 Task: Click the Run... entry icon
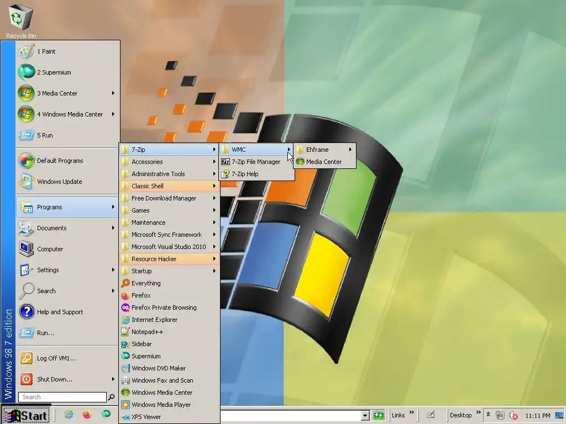(x=27, y=333)
